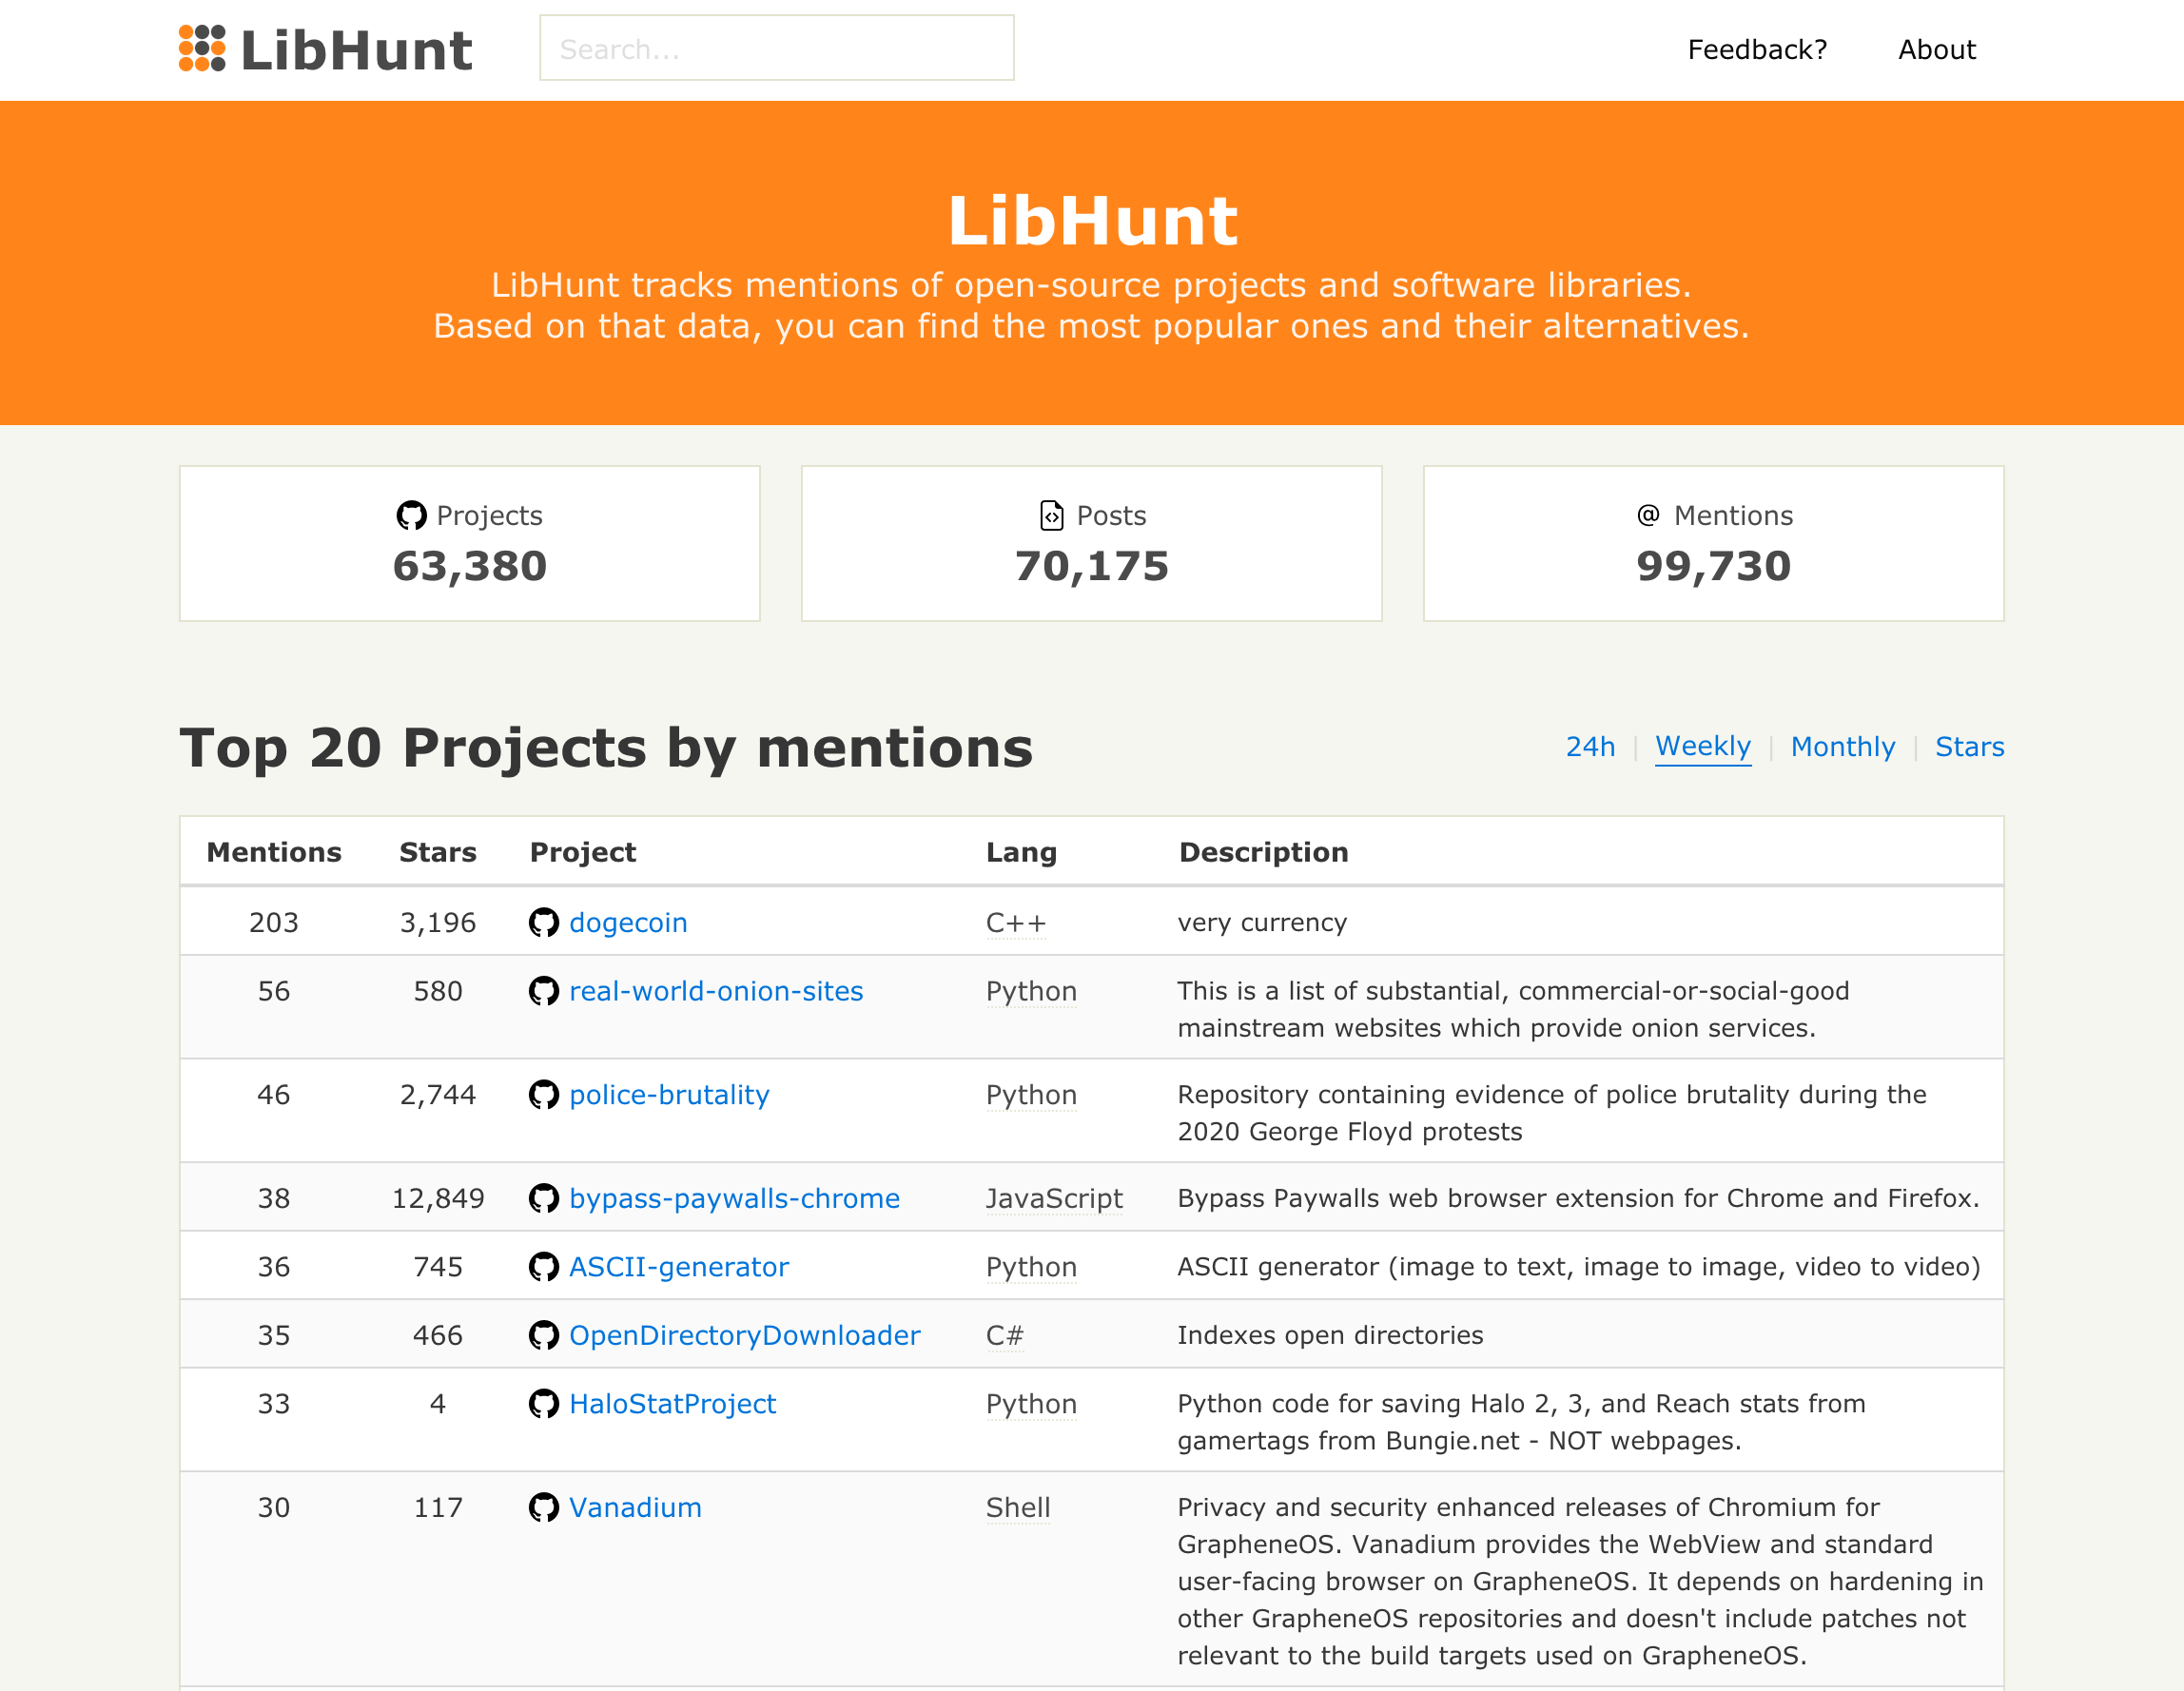Screen dimensions: 2184x1691
Task: Click GitHub icon next to bypass-paywalls-chrome
Action: tap(543, 1198)
